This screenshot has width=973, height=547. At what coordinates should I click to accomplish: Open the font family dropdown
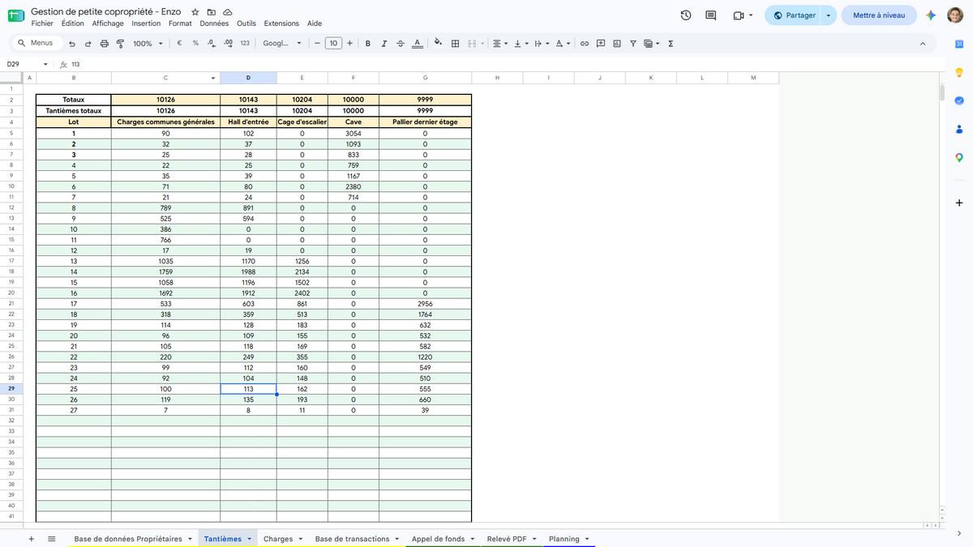pos(282,44)
